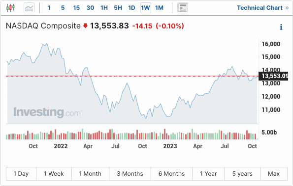Switch to candlestick chart view
The height and width of the screenshot is (186, 293).
(x=10, y=8)
